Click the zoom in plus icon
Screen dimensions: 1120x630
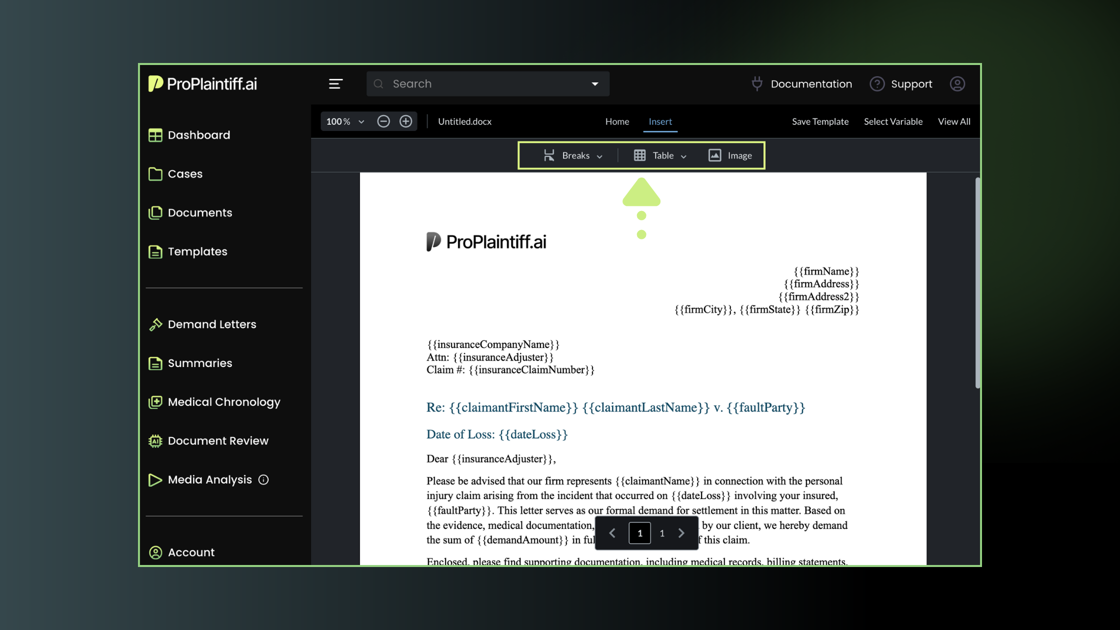click(x=406, y=121)
